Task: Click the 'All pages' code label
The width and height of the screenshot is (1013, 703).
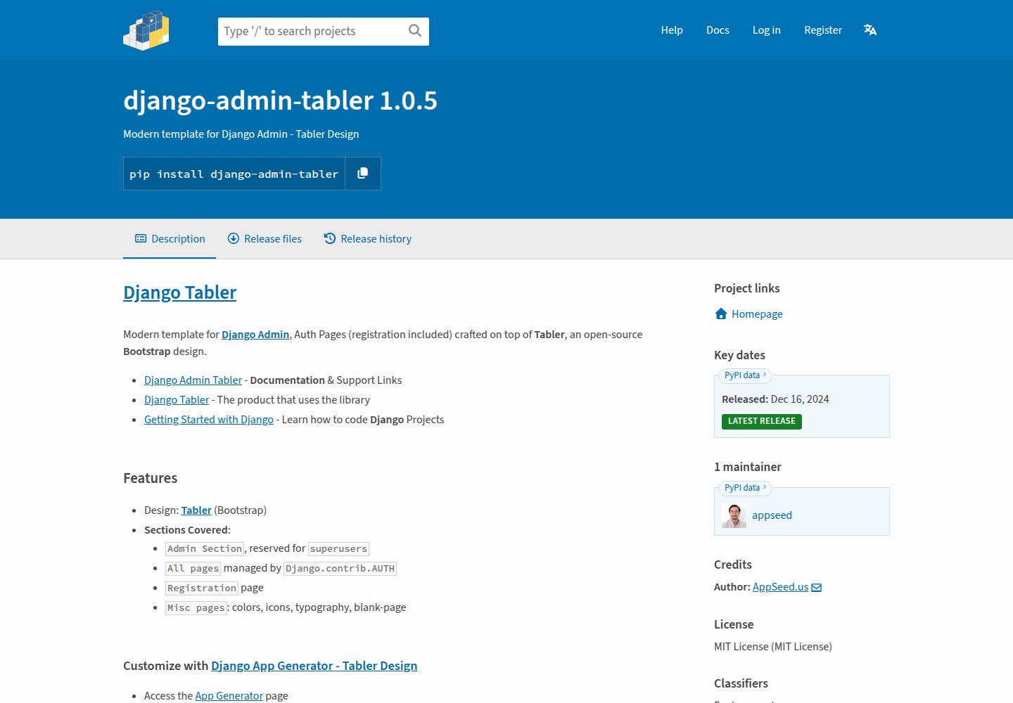Action: (193, 568)
